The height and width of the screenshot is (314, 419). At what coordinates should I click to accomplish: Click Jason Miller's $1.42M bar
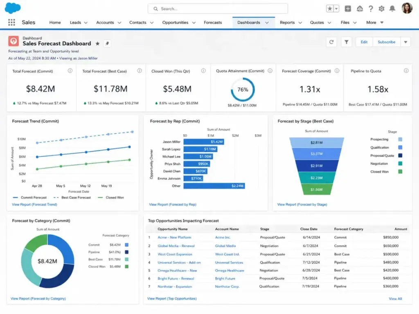click(x=204, y=142)
